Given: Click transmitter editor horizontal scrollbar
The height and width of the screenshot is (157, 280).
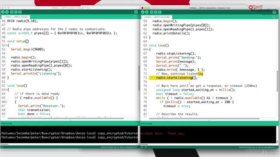Looking at the screenshot, I should coord(204,118).
